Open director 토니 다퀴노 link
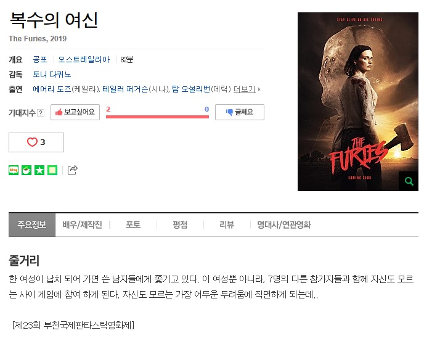This screenshot has width=424, height=341. [52, 75]
